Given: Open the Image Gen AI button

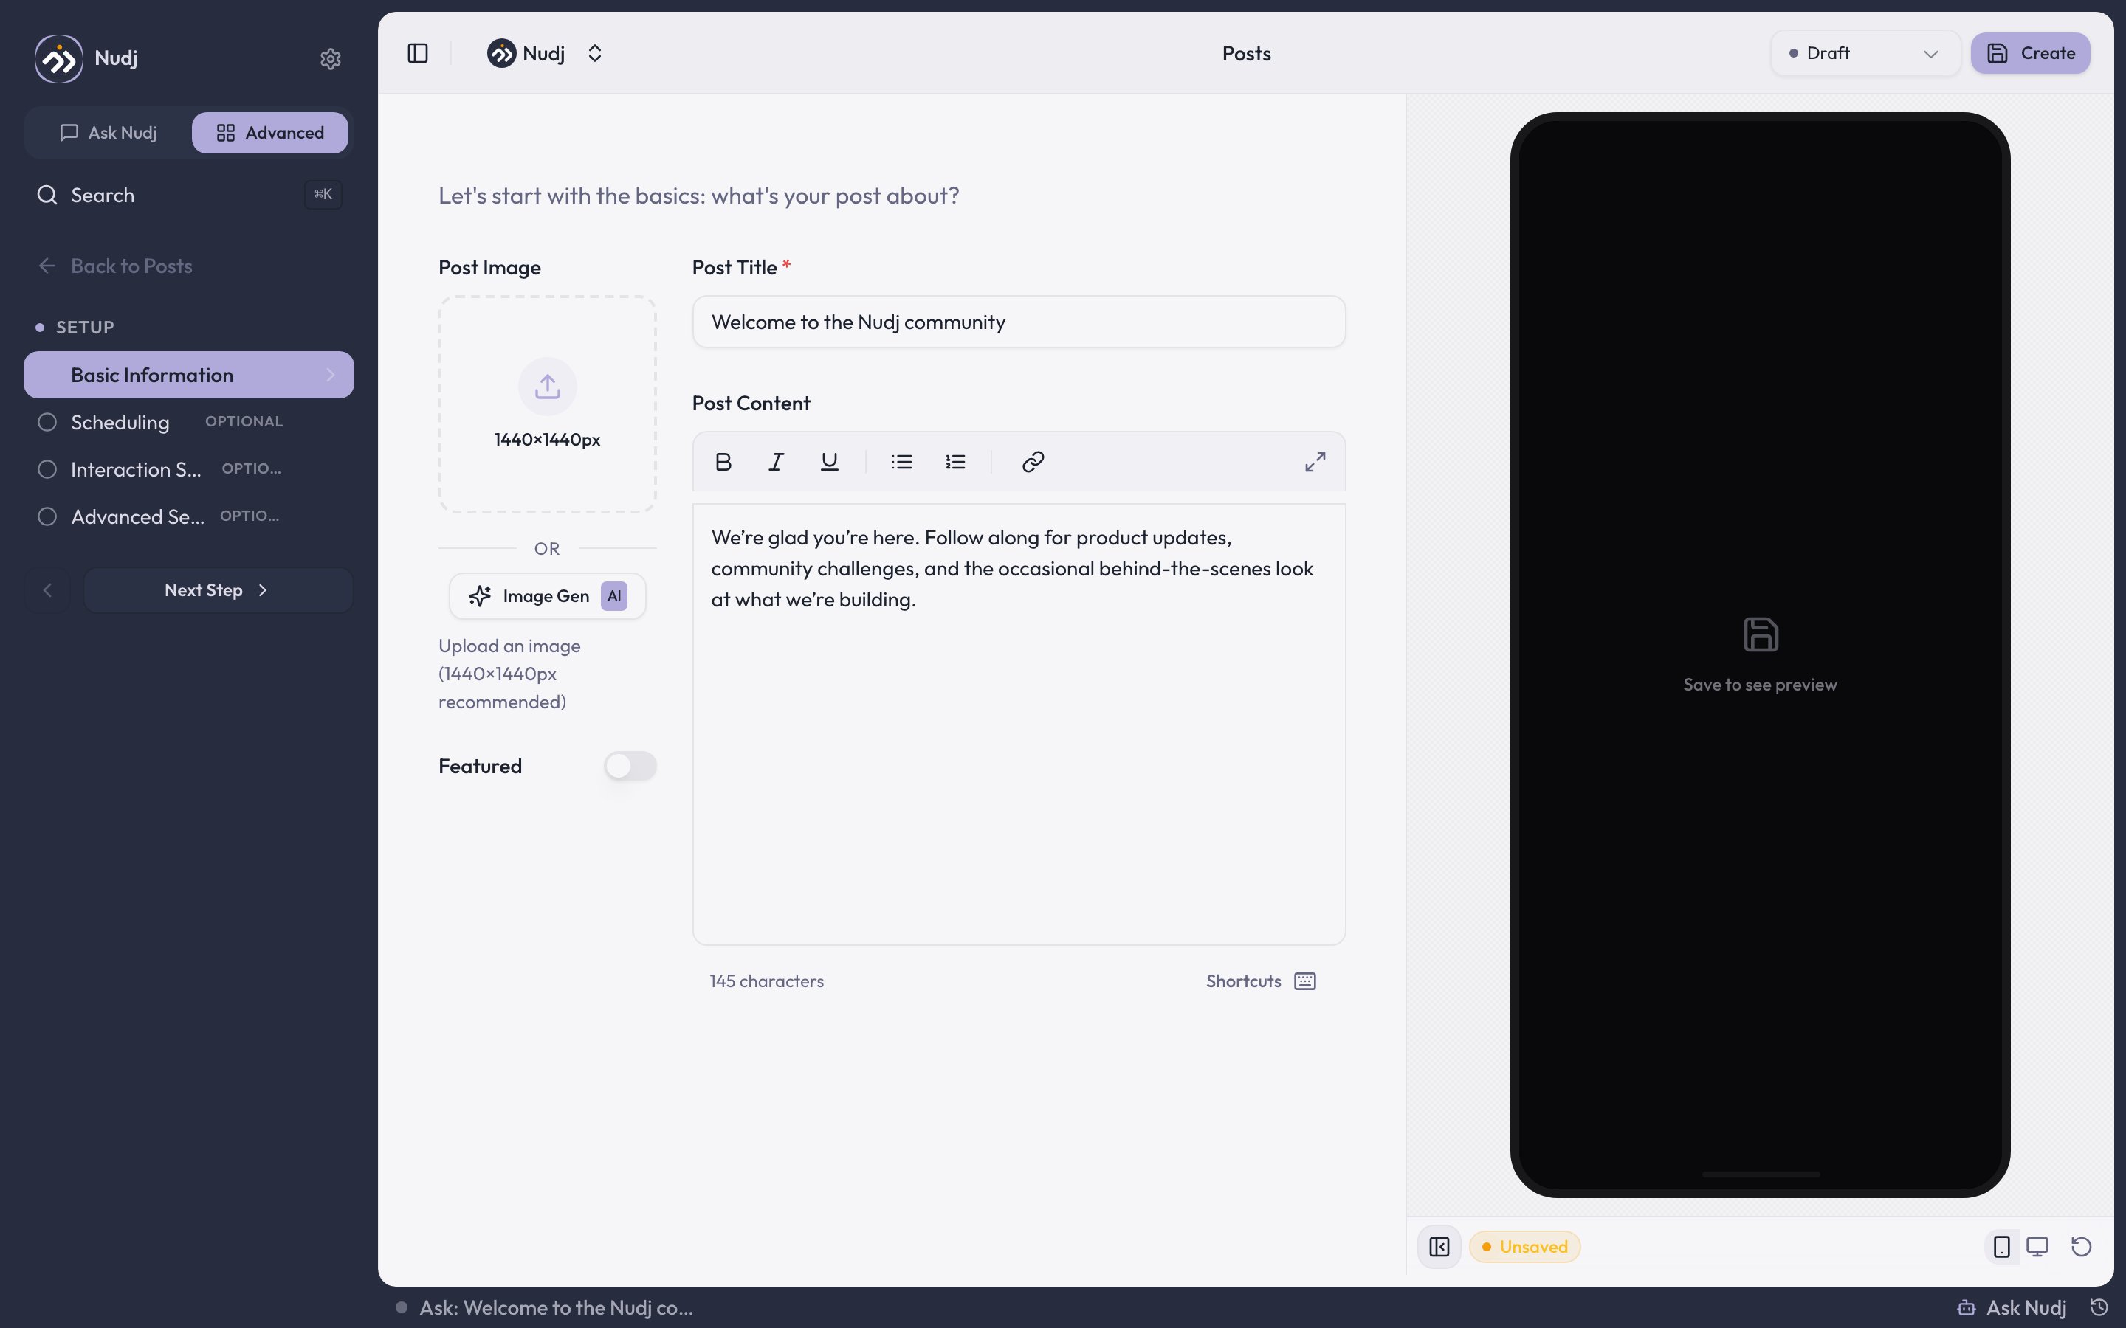Looking at the screenshot, I should coord(547,596).
